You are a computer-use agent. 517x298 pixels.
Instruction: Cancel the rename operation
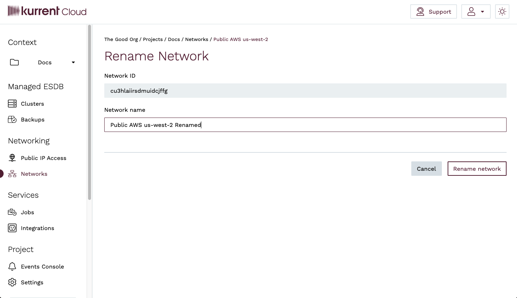[426, 169]
